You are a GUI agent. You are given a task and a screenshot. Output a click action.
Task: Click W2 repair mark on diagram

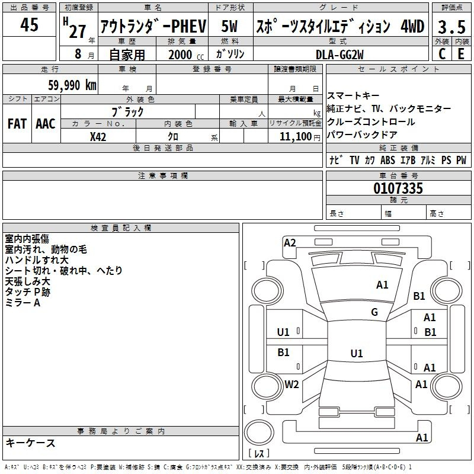[x=292, y=385]
